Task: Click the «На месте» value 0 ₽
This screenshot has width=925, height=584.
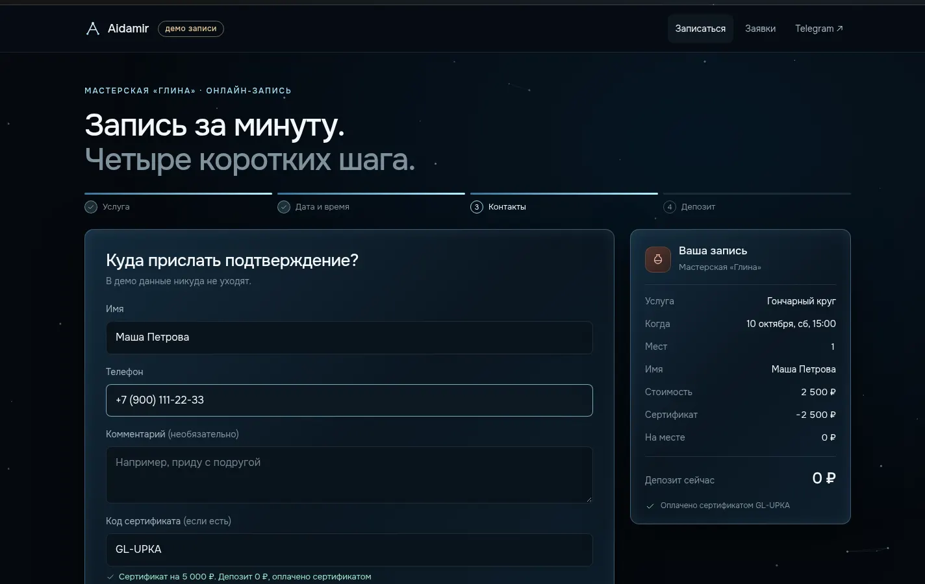Action: pos(828,437)
